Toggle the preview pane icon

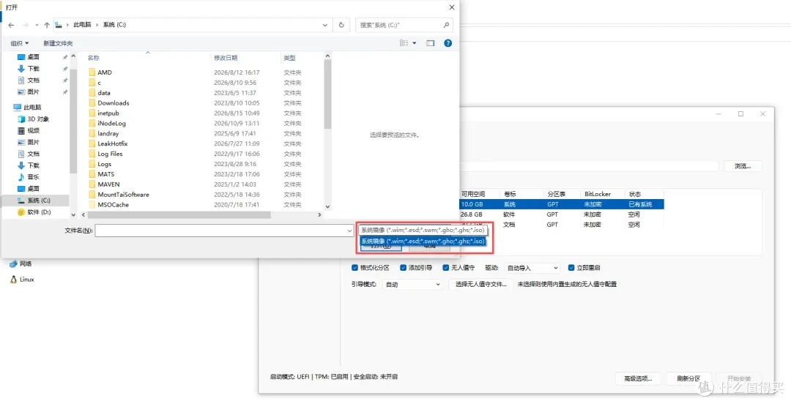(431, 43)
